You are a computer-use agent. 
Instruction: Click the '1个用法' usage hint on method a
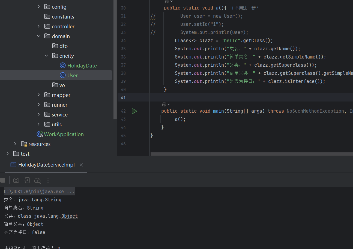(x=239, y=8)
